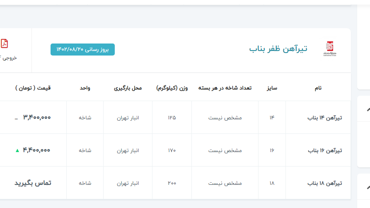Open the تیرآهن ۱۸ بناب product link
This screenshot has width=370, height=208.
pos(324,183)
